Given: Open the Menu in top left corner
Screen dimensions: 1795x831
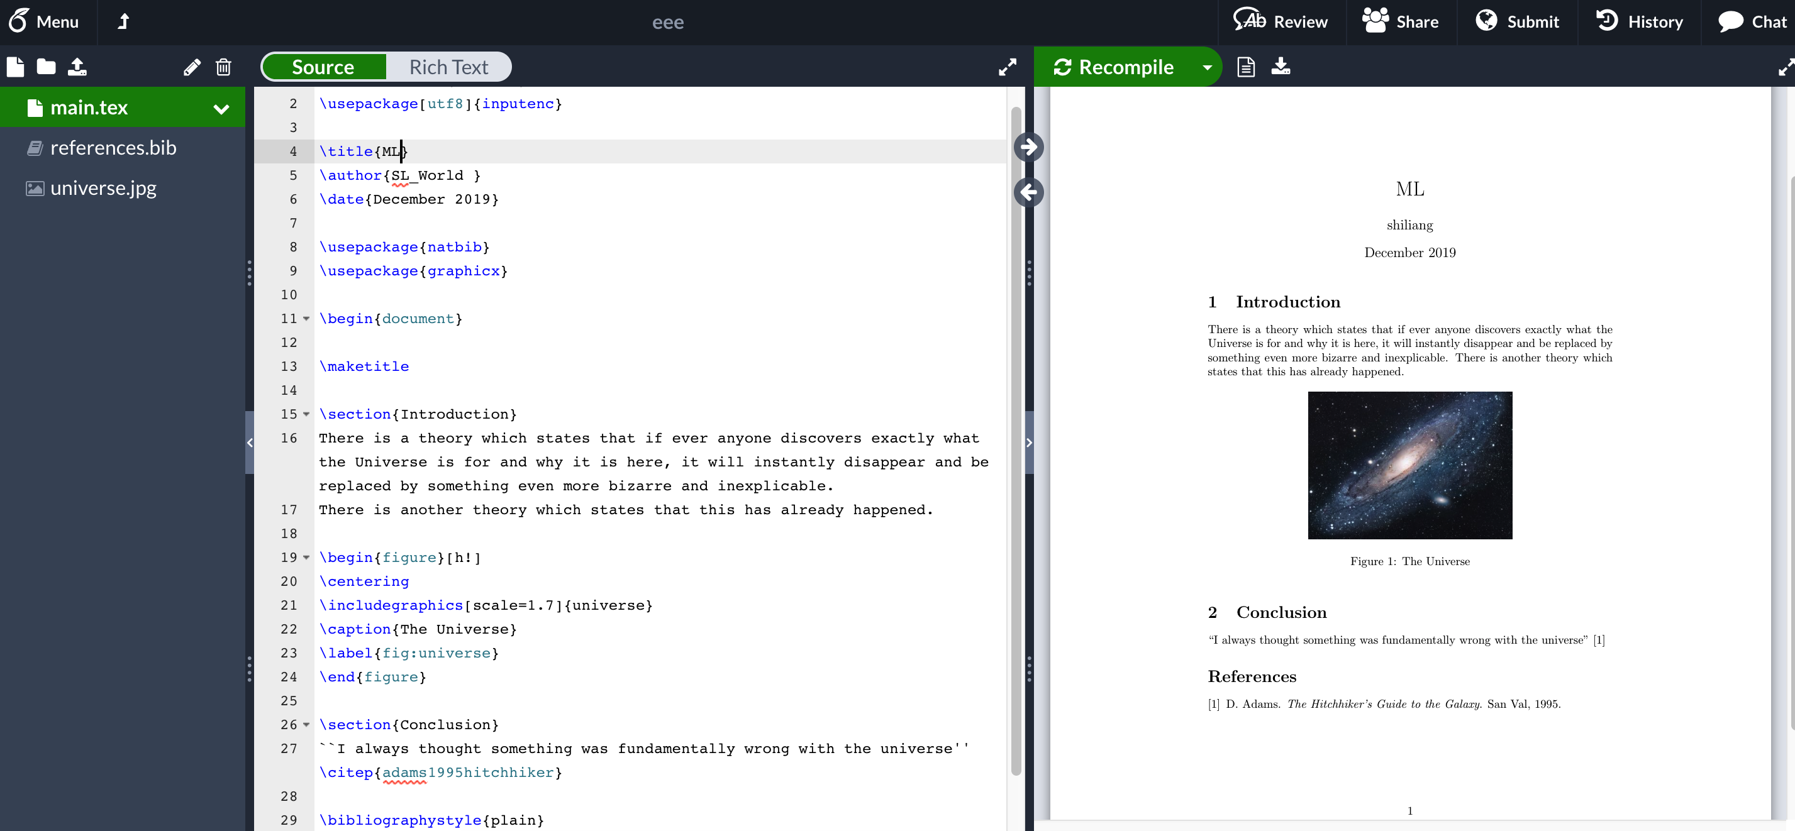Looking at the screenshot, I should coord(45,21).
